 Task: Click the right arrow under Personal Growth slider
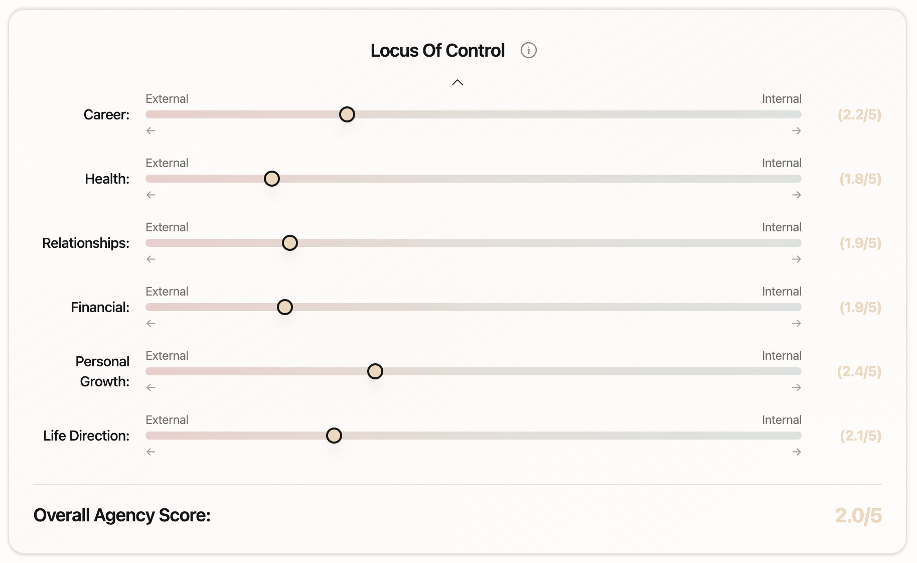pyautogui.click(x=796, y=387)
